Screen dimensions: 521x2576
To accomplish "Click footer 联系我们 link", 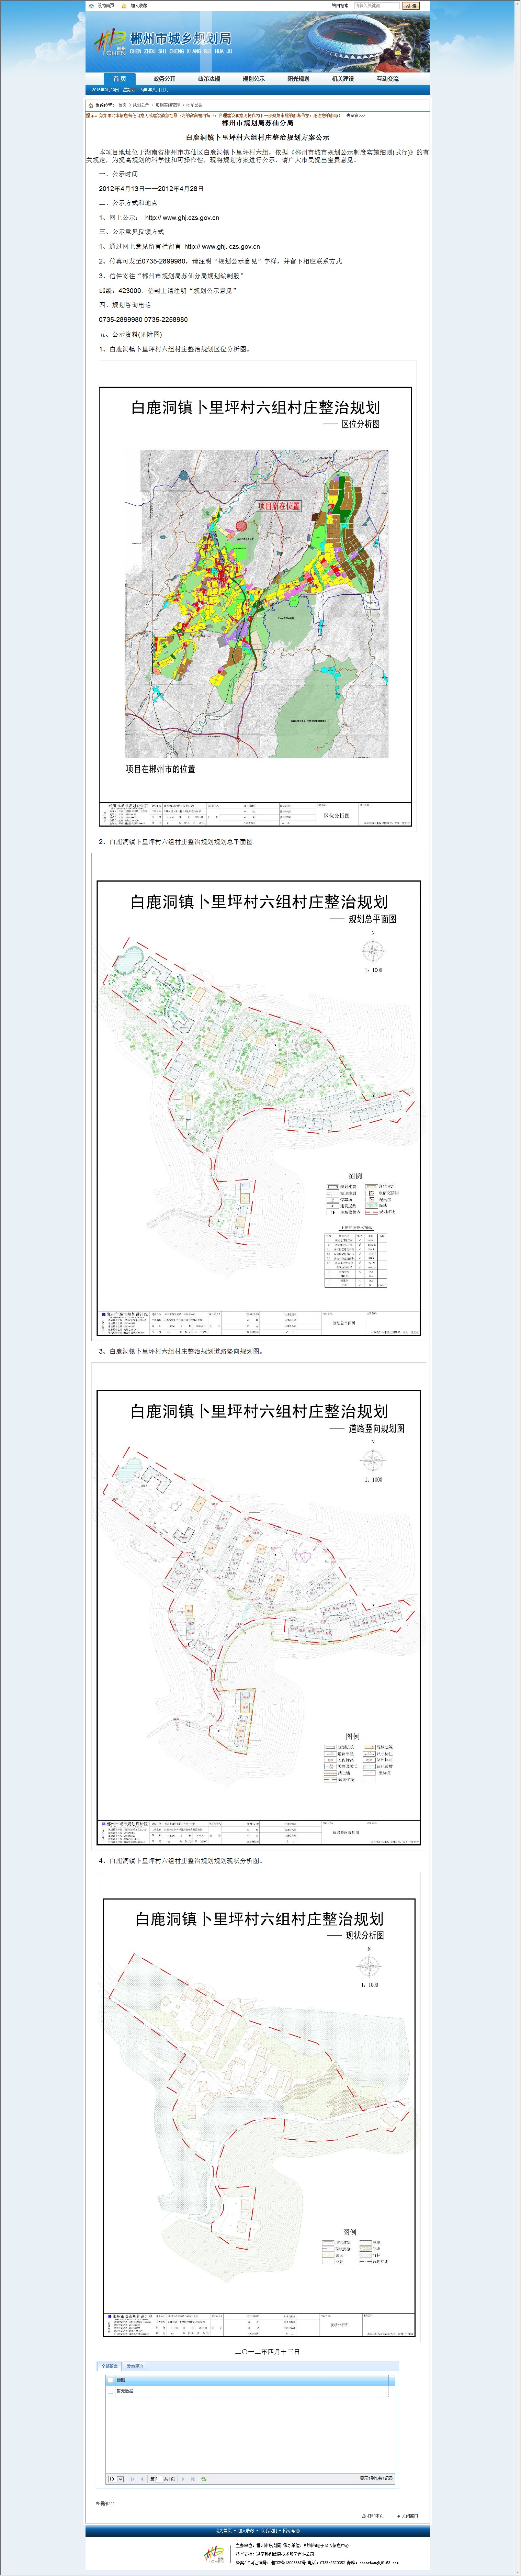I will pos(269,2531).
